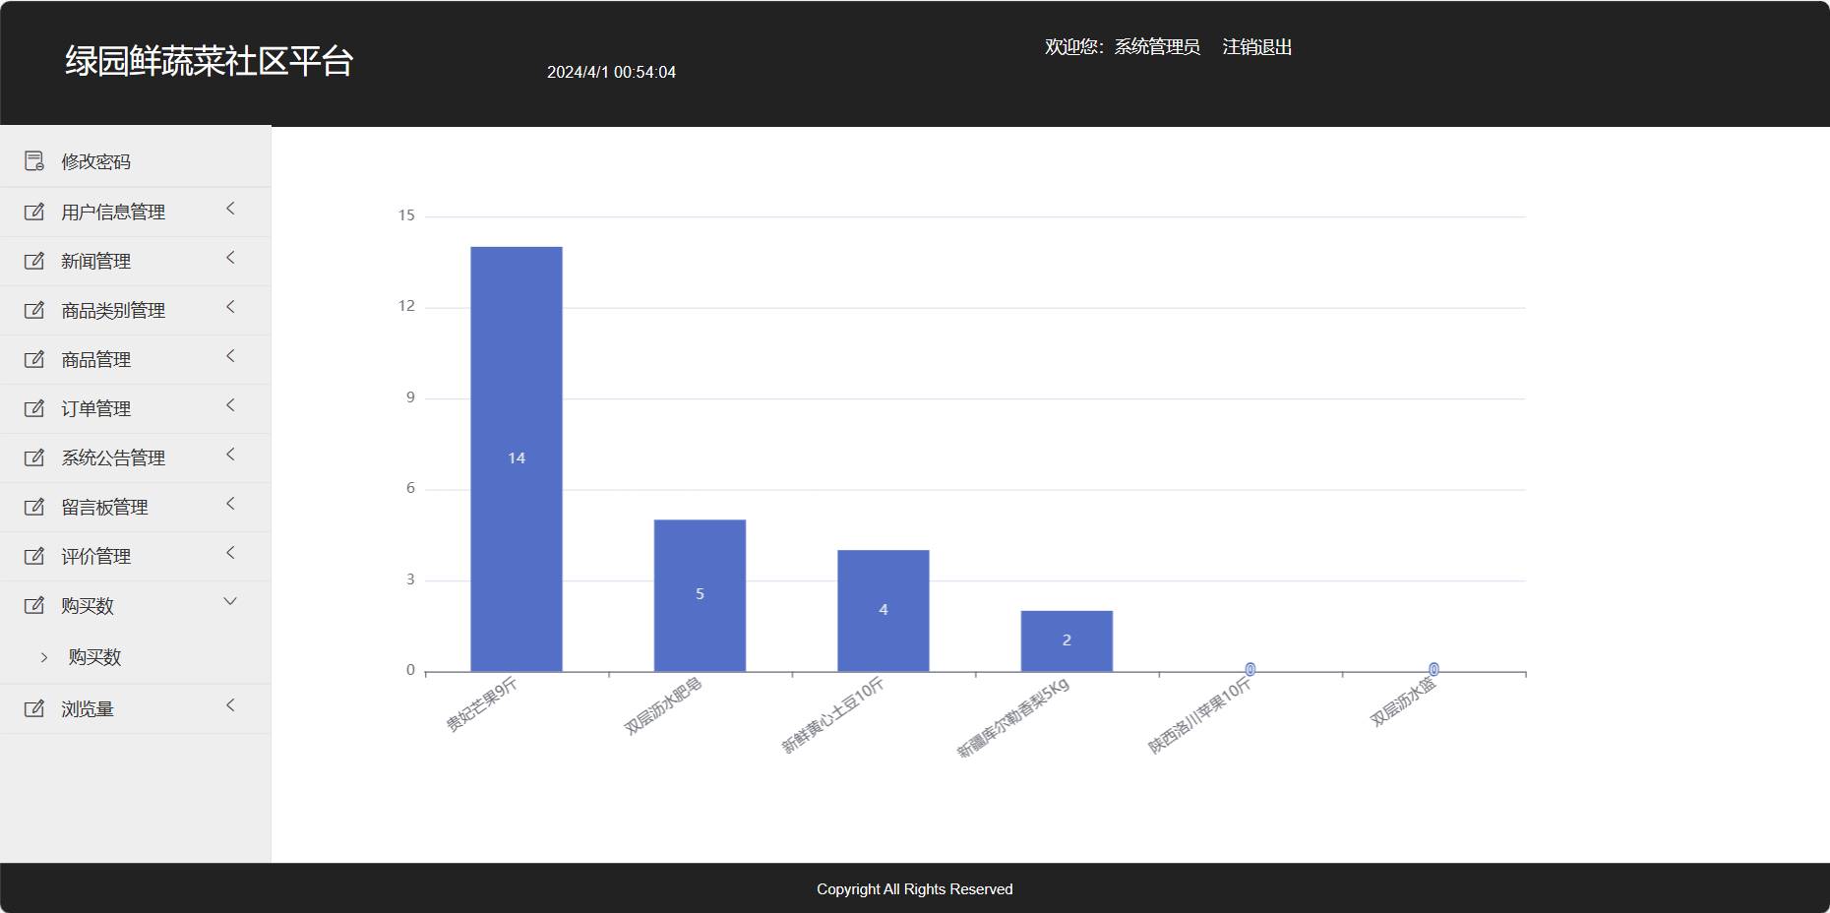Click the edit icon beside 新闻管理
1830x913 pixels.
(34, 261)
